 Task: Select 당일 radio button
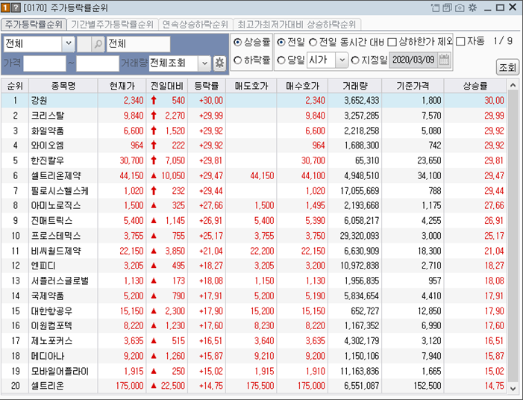(x=281, y=60)
